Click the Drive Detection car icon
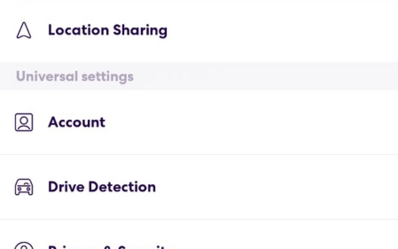Viewport: 398px width, 249px height. tap(24, 187)
